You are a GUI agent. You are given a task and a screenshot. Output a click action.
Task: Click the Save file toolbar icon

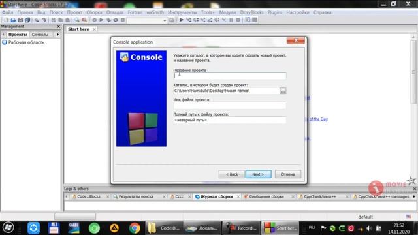[x=20, y=20]
